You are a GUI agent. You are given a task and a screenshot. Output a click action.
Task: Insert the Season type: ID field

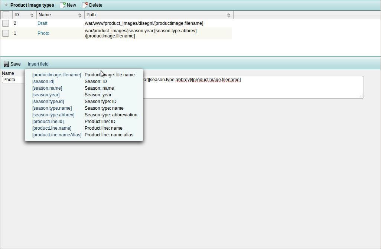point(48,101)
